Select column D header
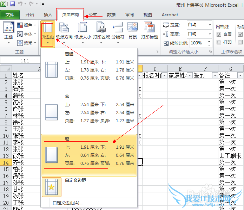 click(155, 69)
